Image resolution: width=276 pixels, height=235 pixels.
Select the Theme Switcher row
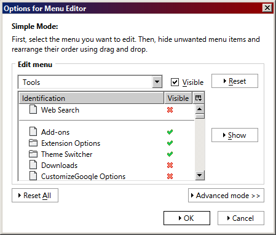[106, 154]
